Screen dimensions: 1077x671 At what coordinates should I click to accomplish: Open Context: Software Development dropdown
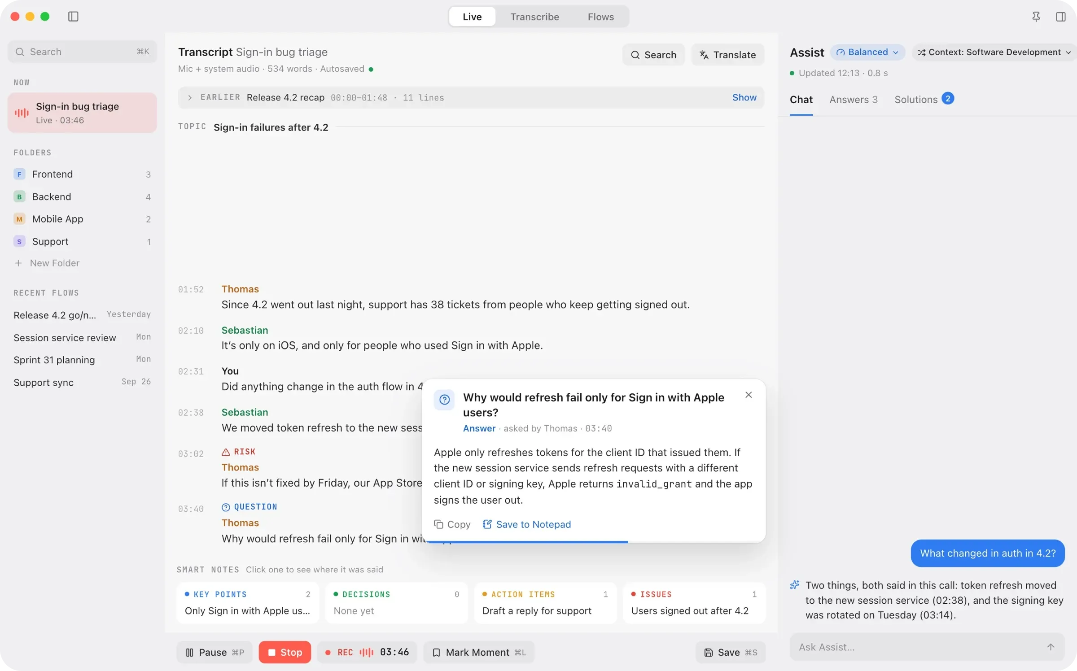pyautogui.click(x=994, y=52)
